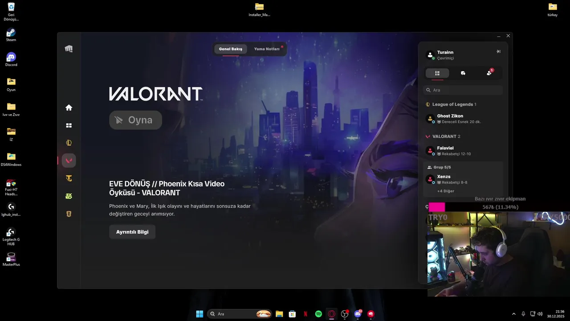Open File Explorer from taskbar

[279, 314]
